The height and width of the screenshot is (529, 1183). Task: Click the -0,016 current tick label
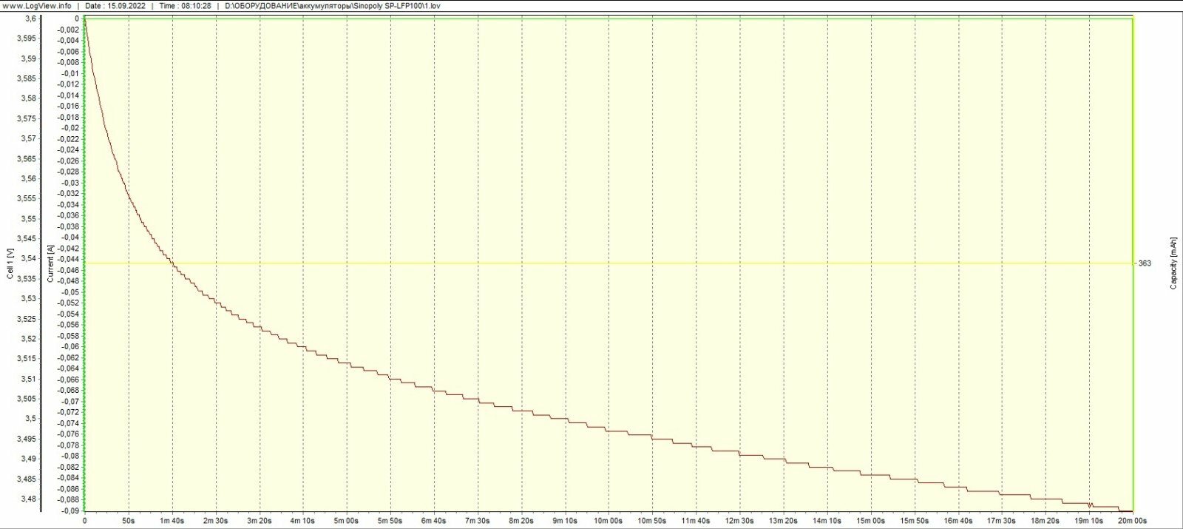coord(69,106)
